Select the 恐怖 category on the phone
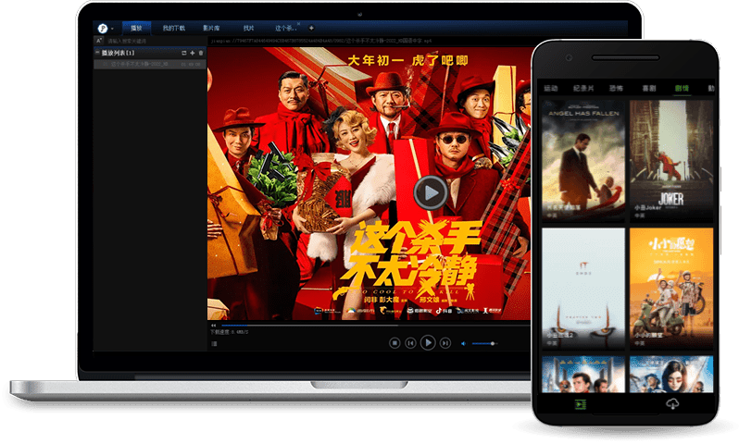The height and width of the screenshot is (444, 739). [x=617, y=88]
